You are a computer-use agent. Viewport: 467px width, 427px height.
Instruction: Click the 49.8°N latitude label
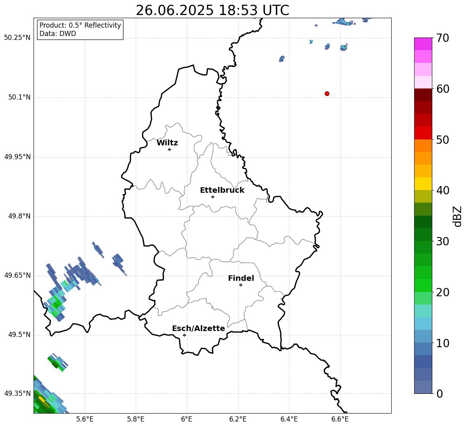pyautogui.click(x=19, y=216)
